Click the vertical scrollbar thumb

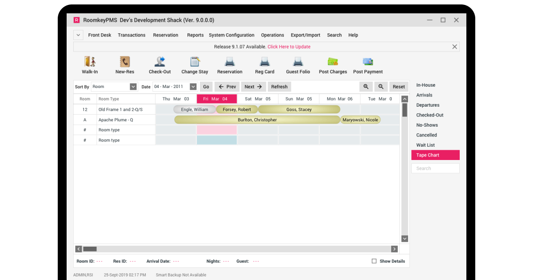click(x=405, y=110)
